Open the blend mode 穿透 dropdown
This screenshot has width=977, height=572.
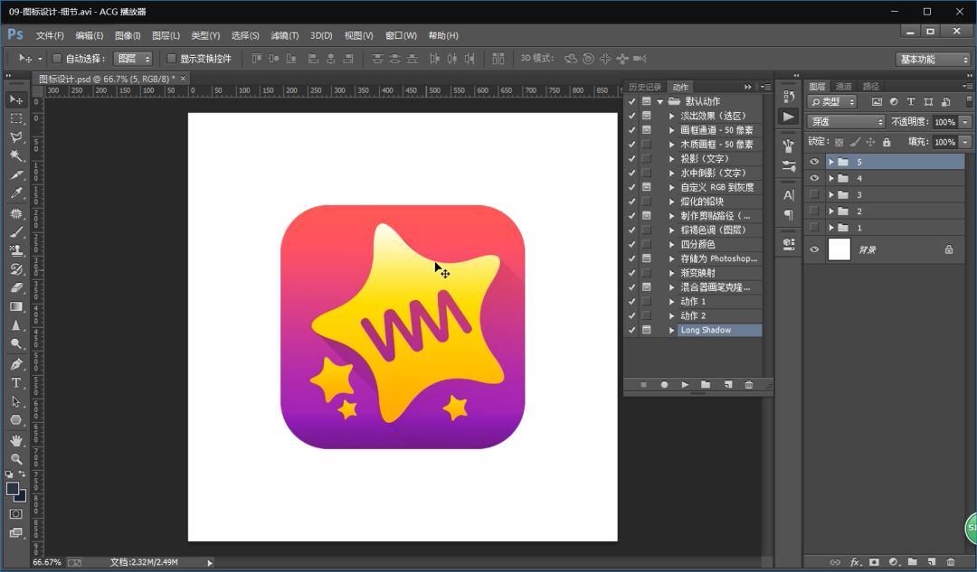click(x=847, y=122)
